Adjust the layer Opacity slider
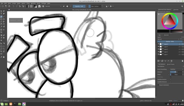The image size is (184, 106). point(170,42)
